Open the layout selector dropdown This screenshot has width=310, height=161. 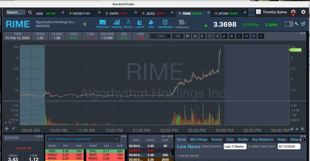click(289, 24)
